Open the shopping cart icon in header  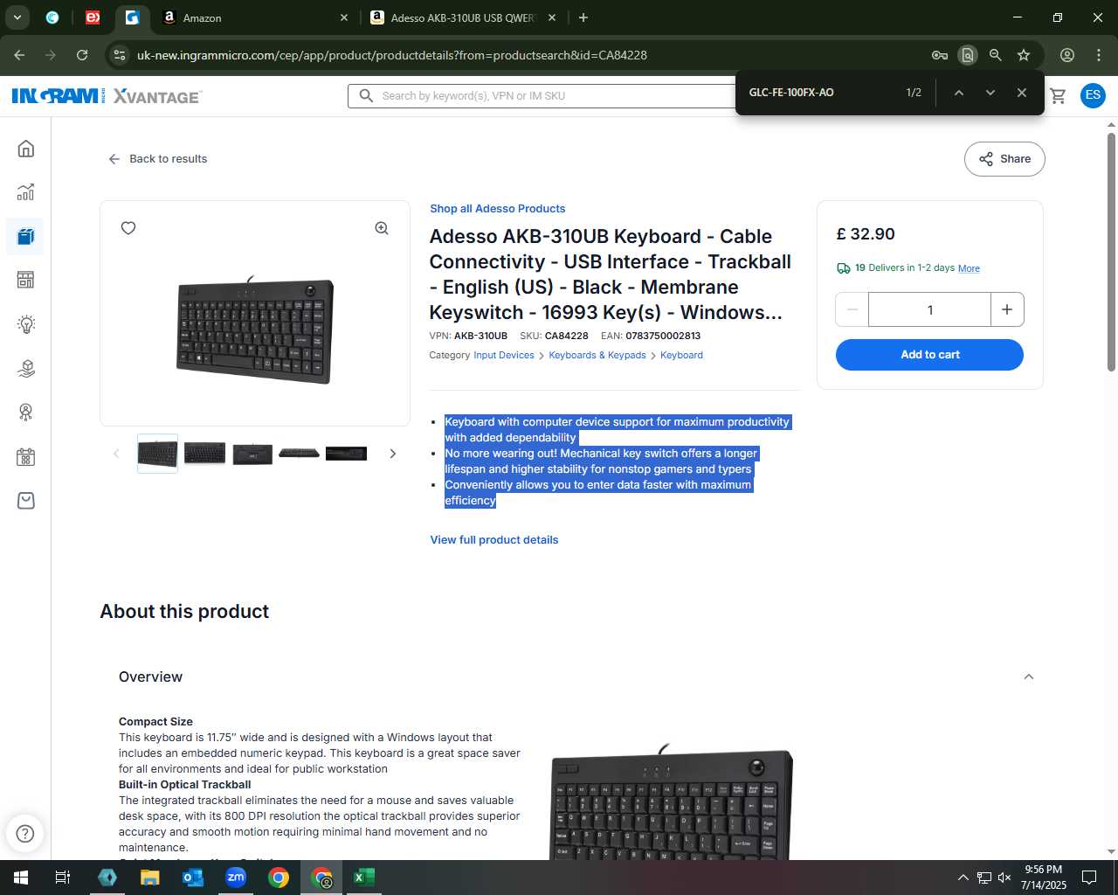click(x=1058, y=95)
